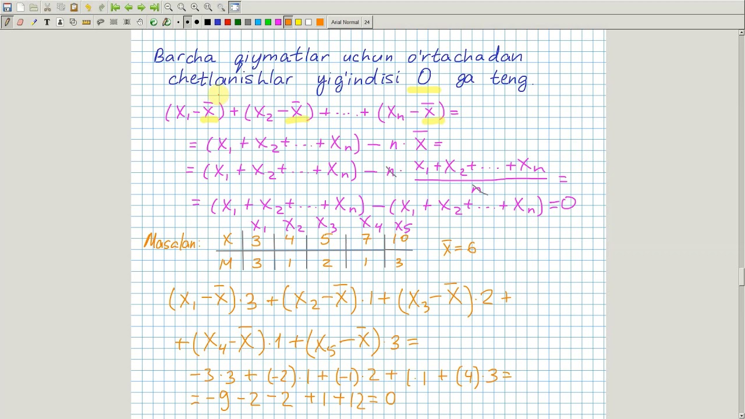Pick the gray color swatch

click(x=248, y=22)
